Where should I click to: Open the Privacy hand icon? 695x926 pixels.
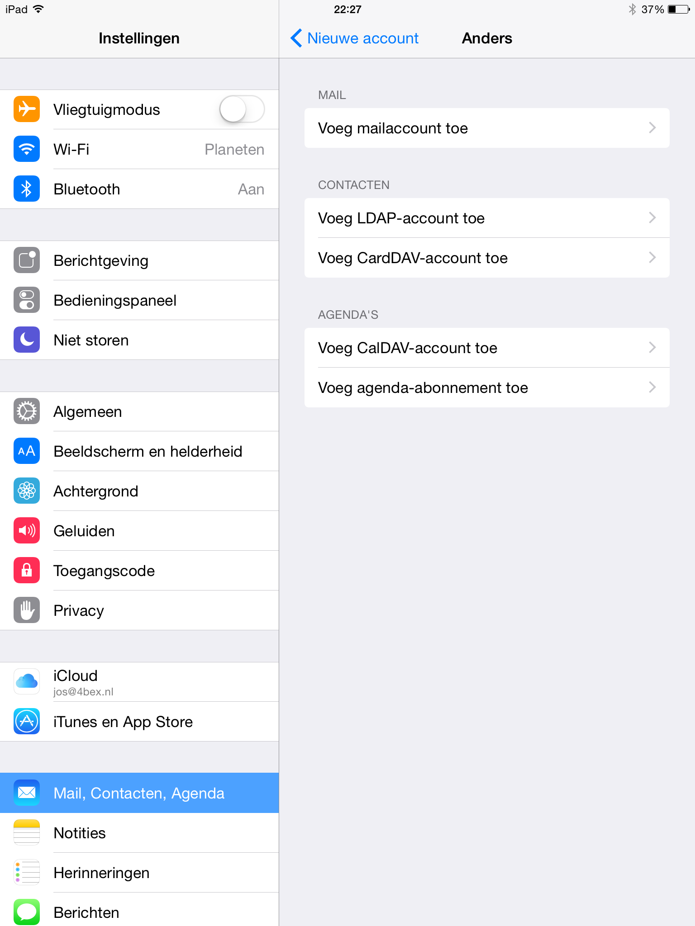(27, 610)
